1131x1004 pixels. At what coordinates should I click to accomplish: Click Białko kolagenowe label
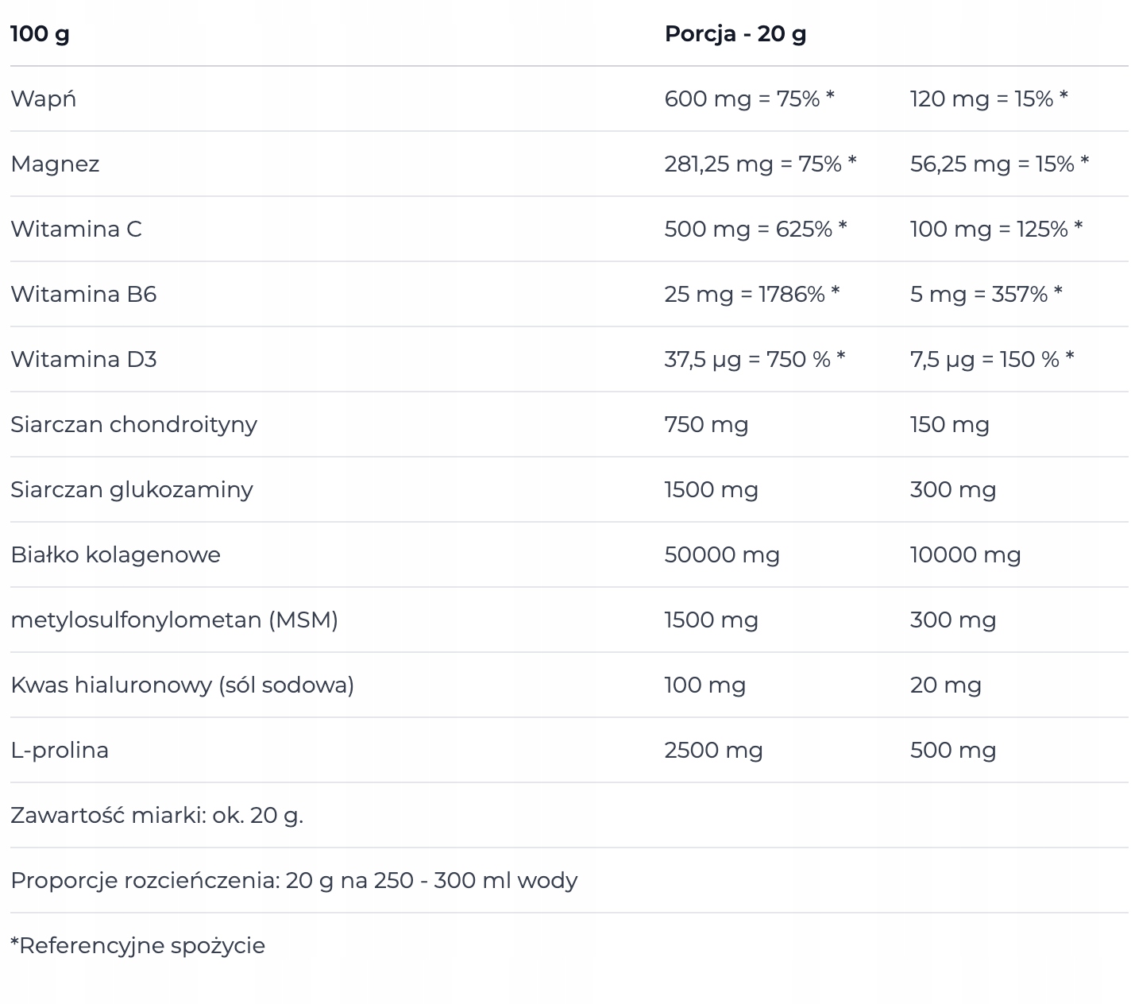click(x=115, y=555)
